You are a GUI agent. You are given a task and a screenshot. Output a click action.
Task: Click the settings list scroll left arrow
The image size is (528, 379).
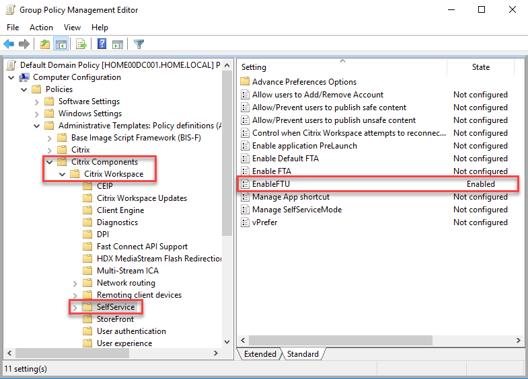243,340
